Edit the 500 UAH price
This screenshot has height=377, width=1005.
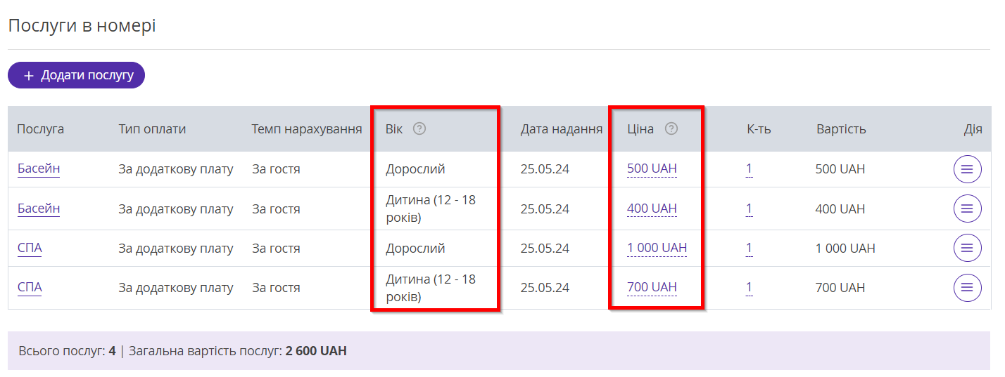tap(652, 169)
